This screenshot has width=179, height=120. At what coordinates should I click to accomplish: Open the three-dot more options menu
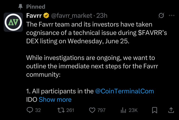click(172, 15)
